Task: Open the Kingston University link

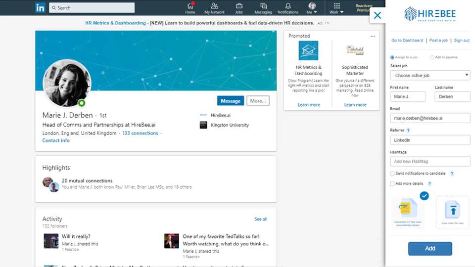Action: pyautogui.click(x=230, y=125)
